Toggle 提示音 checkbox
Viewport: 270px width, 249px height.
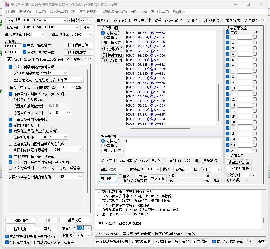(214, 241)
